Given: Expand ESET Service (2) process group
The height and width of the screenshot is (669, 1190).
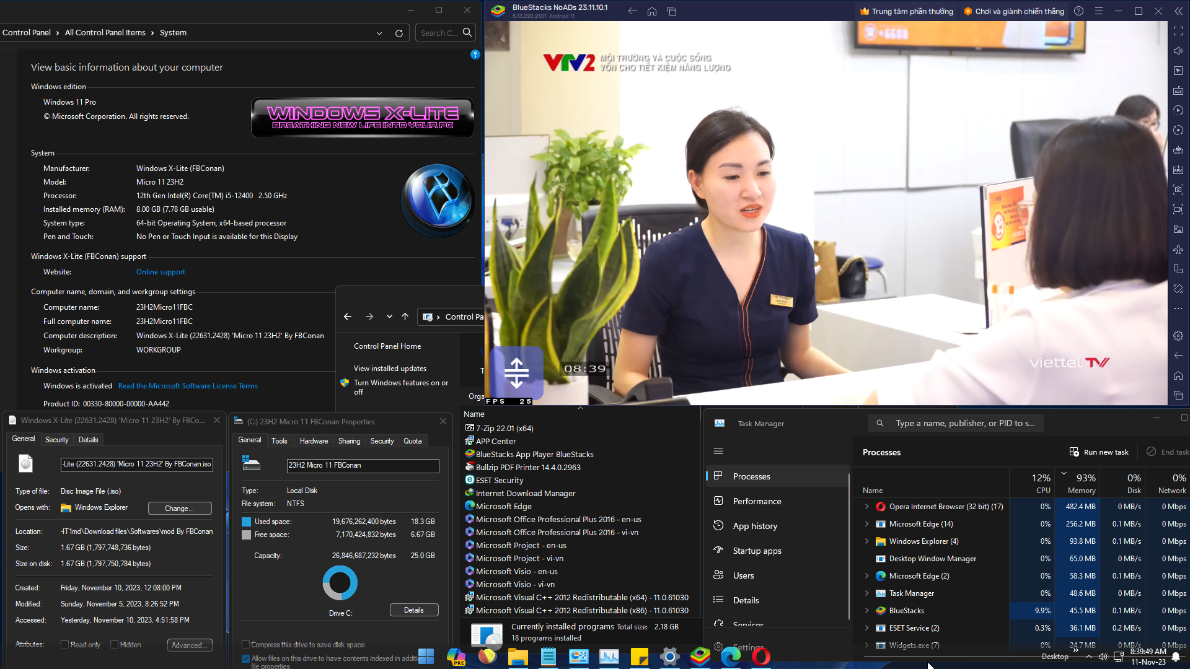Looking at the screenshot, I should click(867, 628).
